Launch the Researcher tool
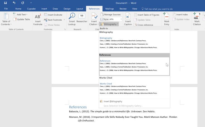Image resolution: width=205 pixels, height=127 pixels. [x=82, y=19]
